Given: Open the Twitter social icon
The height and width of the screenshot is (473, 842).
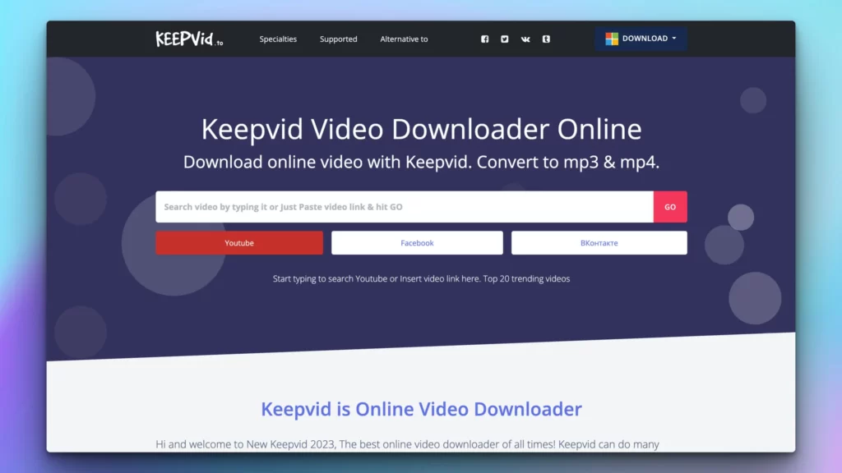Looking at the screenshot, I should coord(504,39).
